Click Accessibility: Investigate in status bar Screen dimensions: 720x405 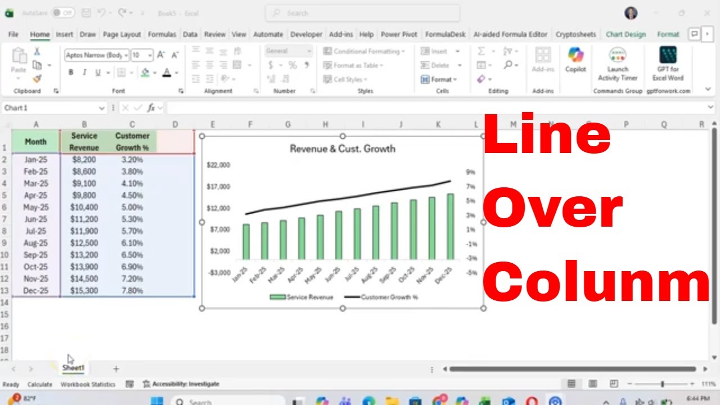[181, 384]
